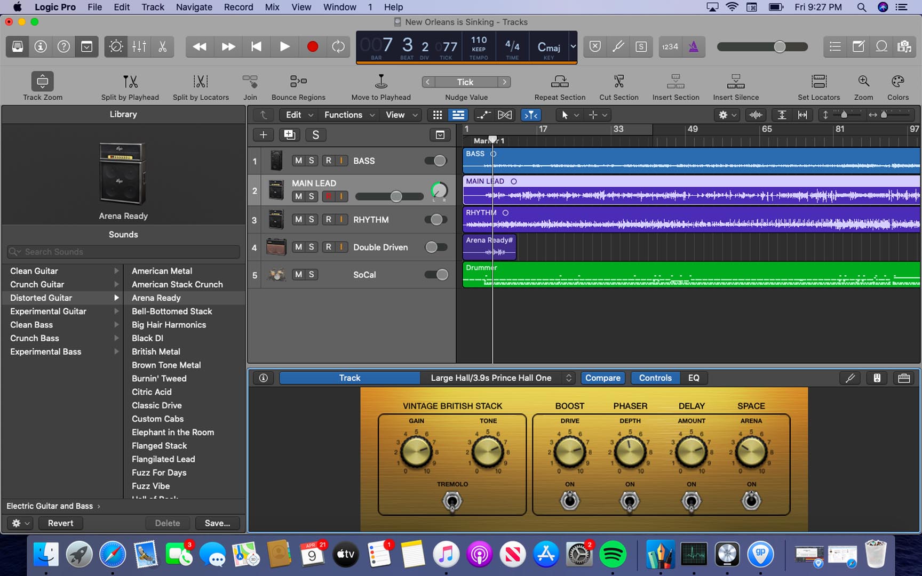Open the Mix menu

coord(272,7)
